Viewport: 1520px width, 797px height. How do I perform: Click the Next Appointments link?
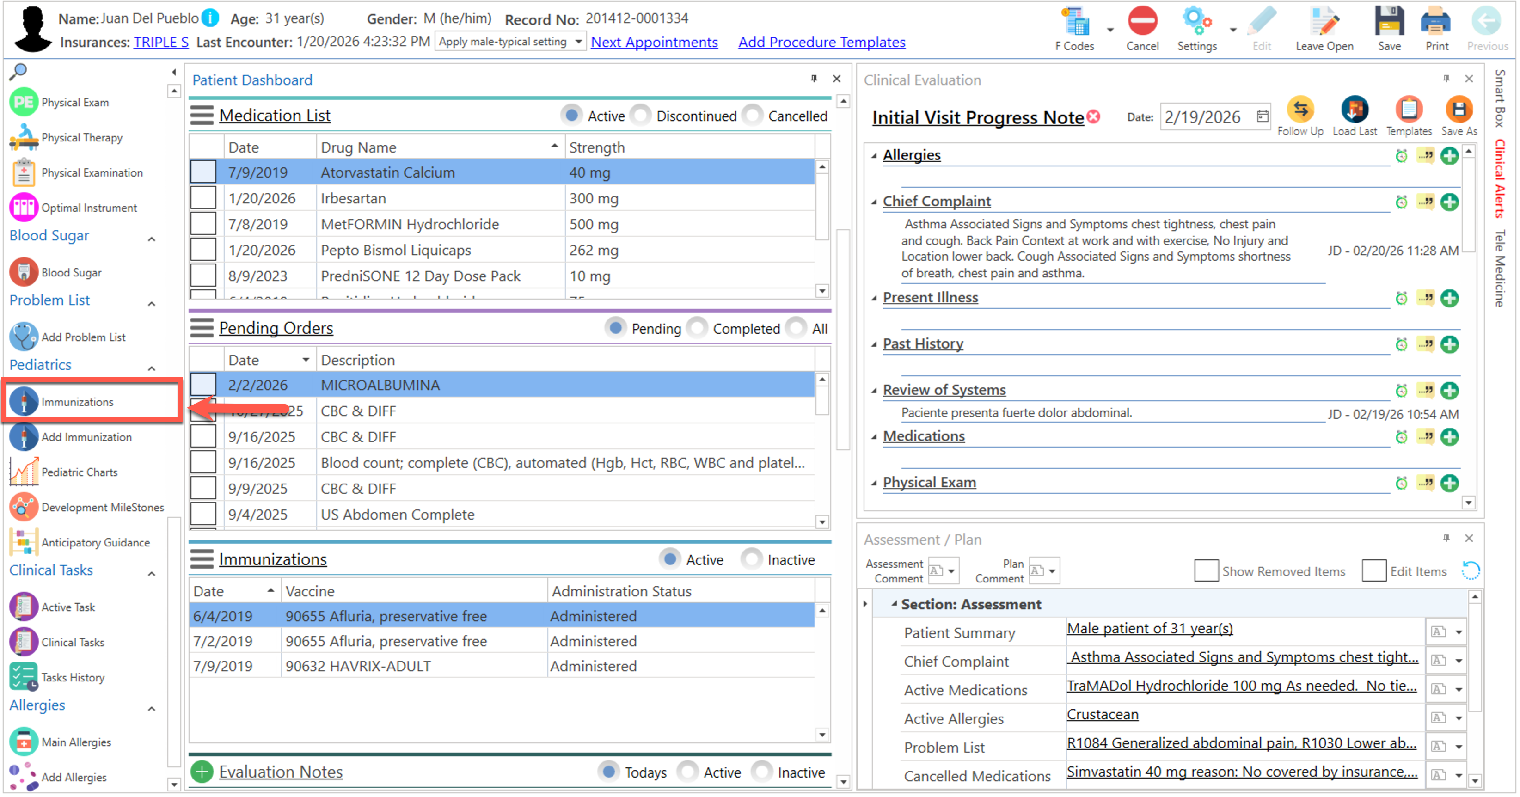coord(654,43)
